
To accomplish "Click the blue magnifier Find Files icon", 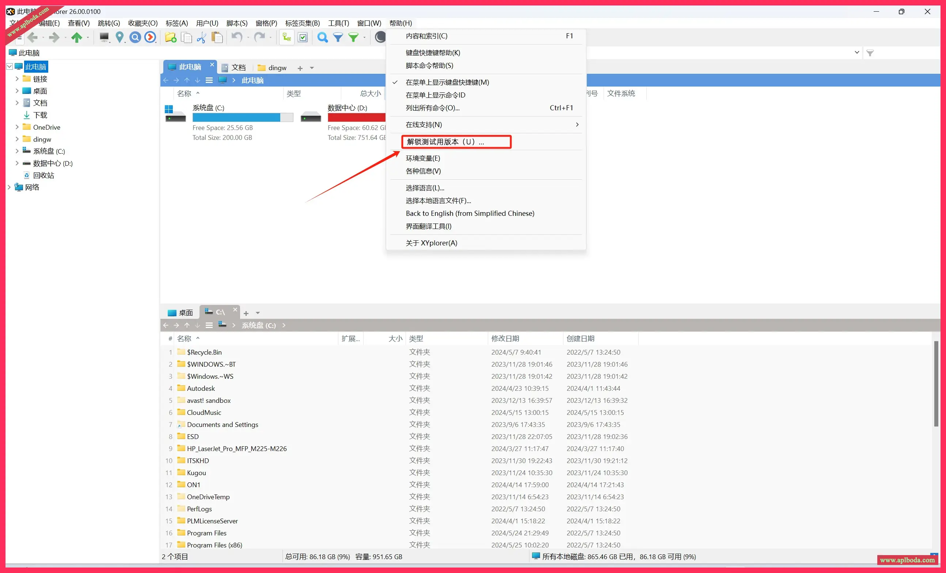I will (322, 37).
